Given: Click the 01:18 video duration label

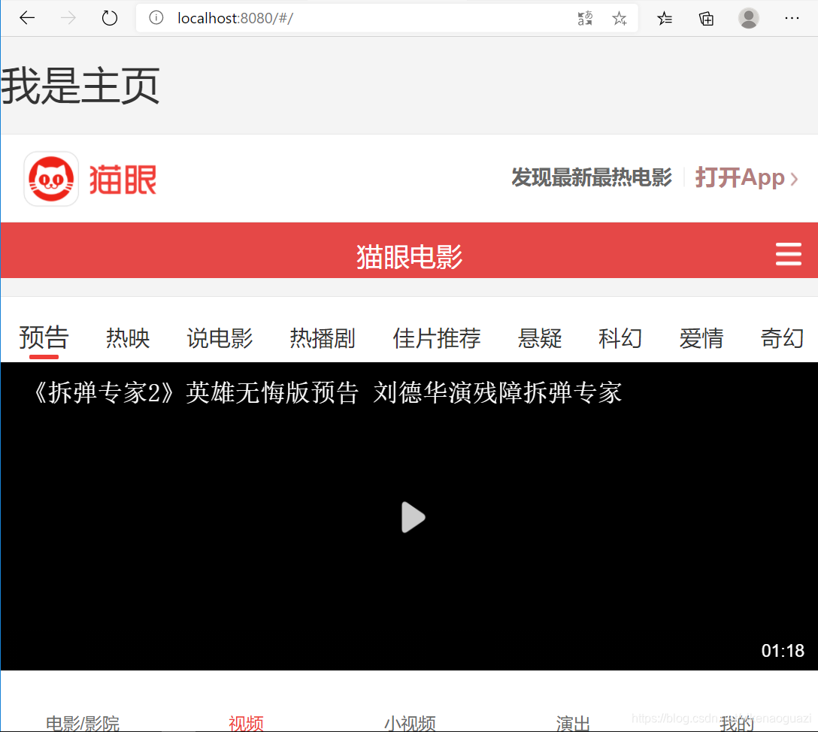Looking at the screenshot, I should (x=783, y=651).
